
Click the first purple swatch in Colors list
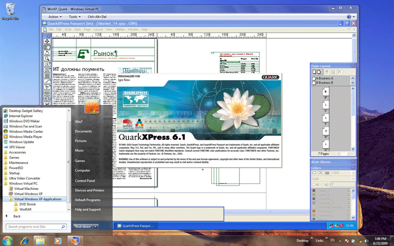(x=315, y=191)
